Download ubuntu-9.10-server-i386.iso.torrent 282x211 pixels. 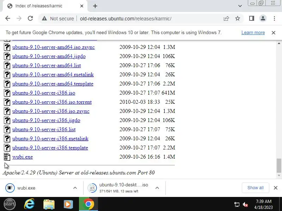[x=52, y=102]
